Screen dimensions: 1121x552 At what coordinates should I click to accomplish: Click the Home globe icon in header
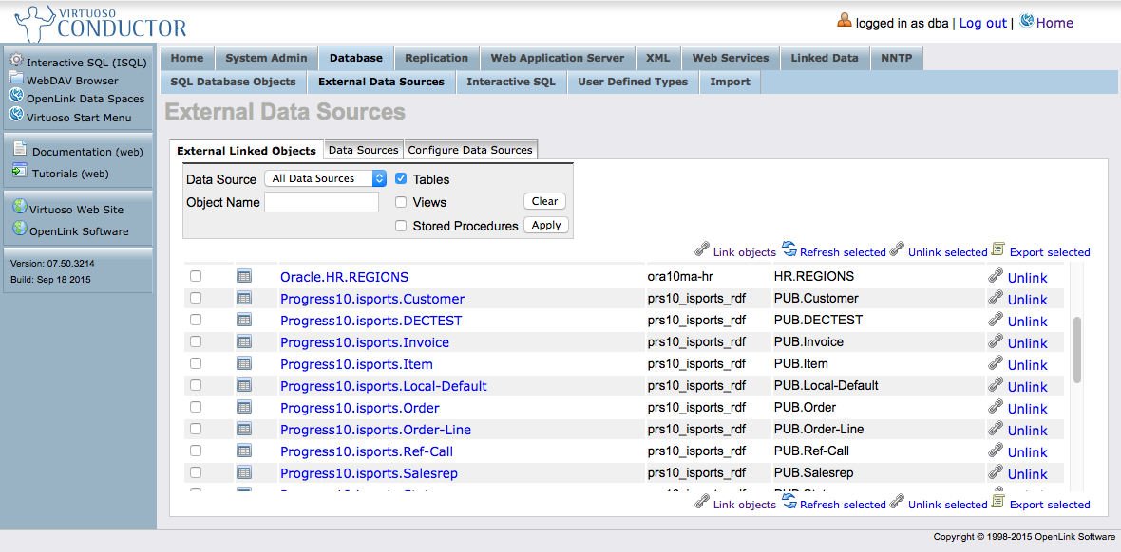1026,21
